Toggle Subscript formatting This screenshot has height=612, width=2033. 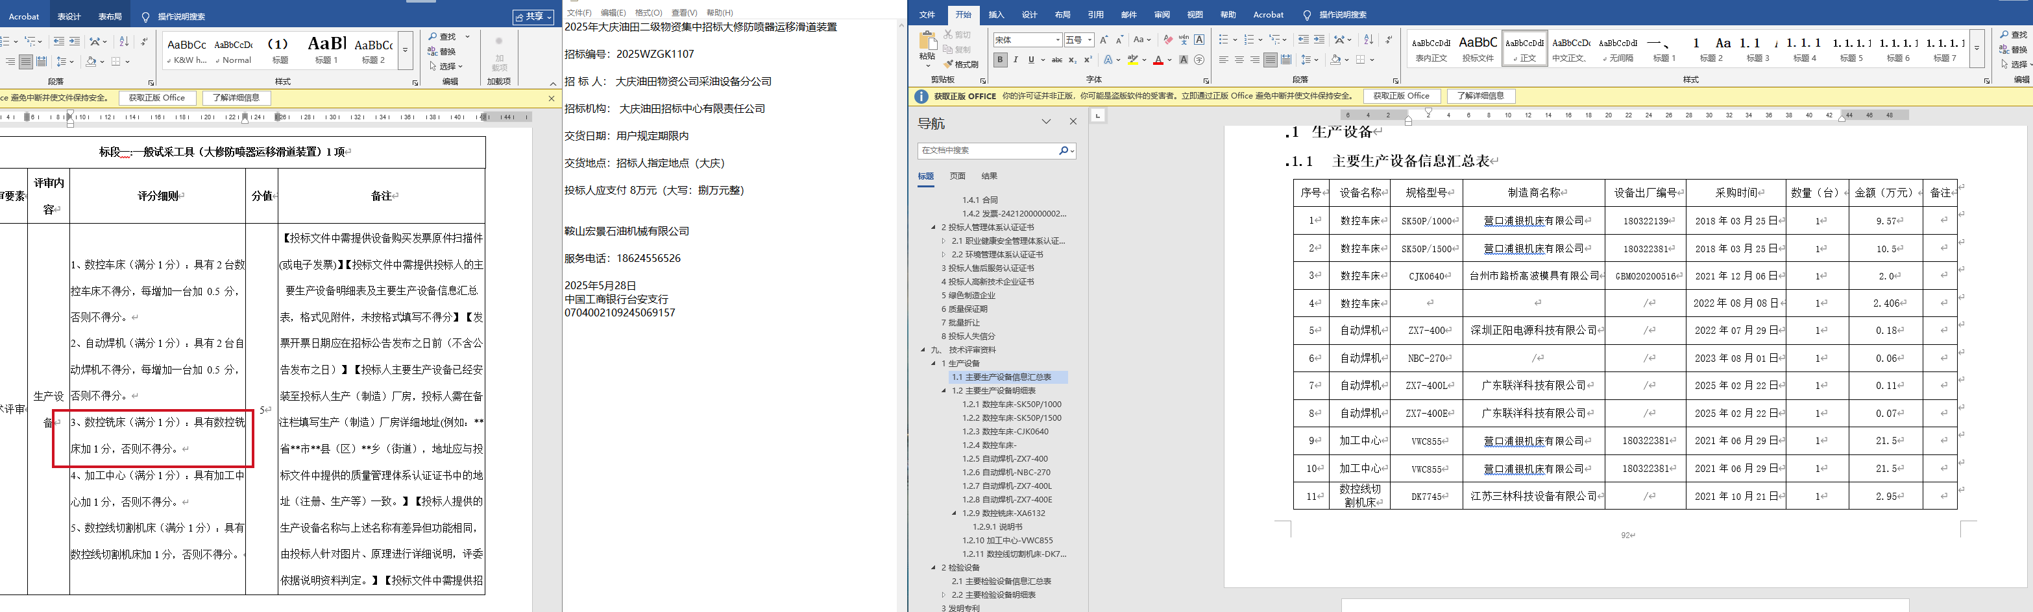(x=1073, y=60)
